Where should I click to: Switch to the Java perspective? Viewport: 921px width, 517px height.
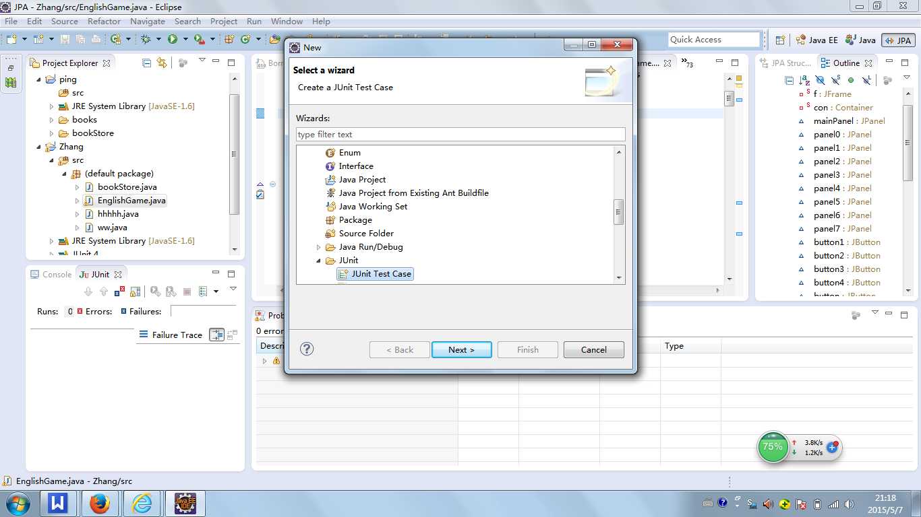(861, 40)
